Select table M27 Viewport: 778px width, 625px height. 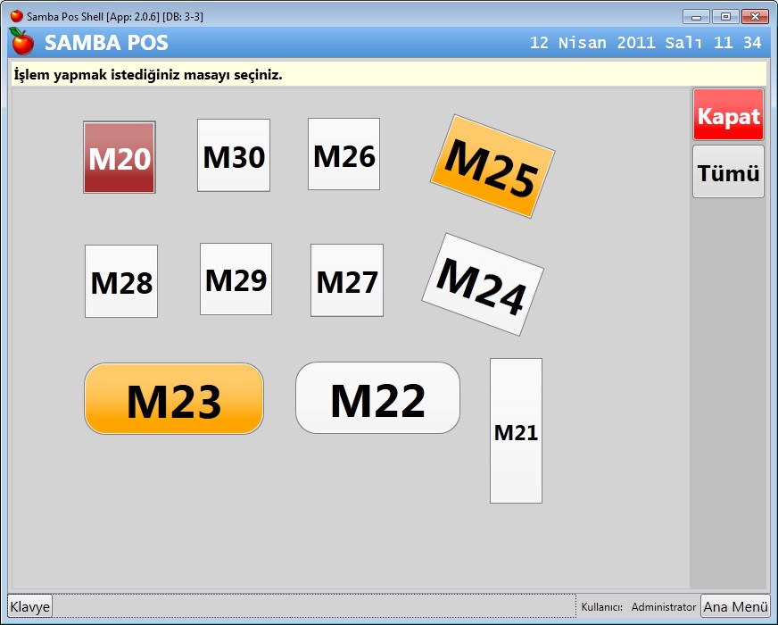[347, 280]
